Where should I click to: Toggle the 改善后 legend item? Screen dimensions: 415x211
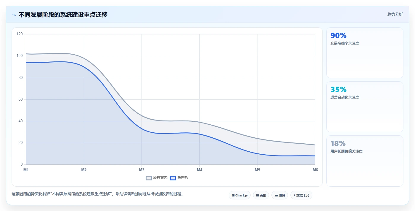coord(179,178)
